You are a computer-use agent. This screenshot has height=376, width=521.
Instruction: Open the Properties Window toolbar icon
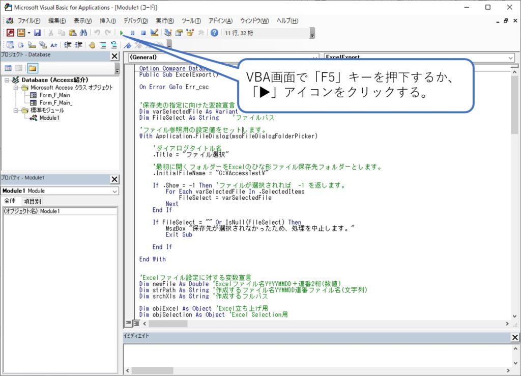click(x=179, y=33)
